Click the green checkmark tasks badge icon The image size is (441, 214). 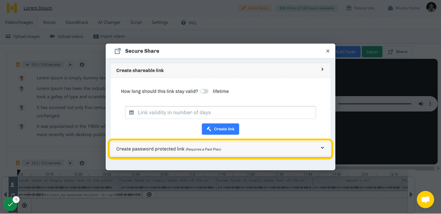(x=10, y=204)
